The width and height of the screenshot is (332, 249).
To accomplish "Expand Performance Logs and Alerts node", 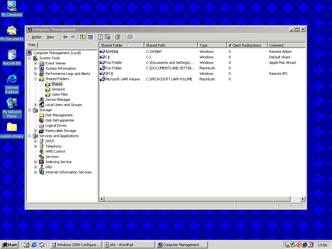I will pyautogui.click(x=36, y=74).
